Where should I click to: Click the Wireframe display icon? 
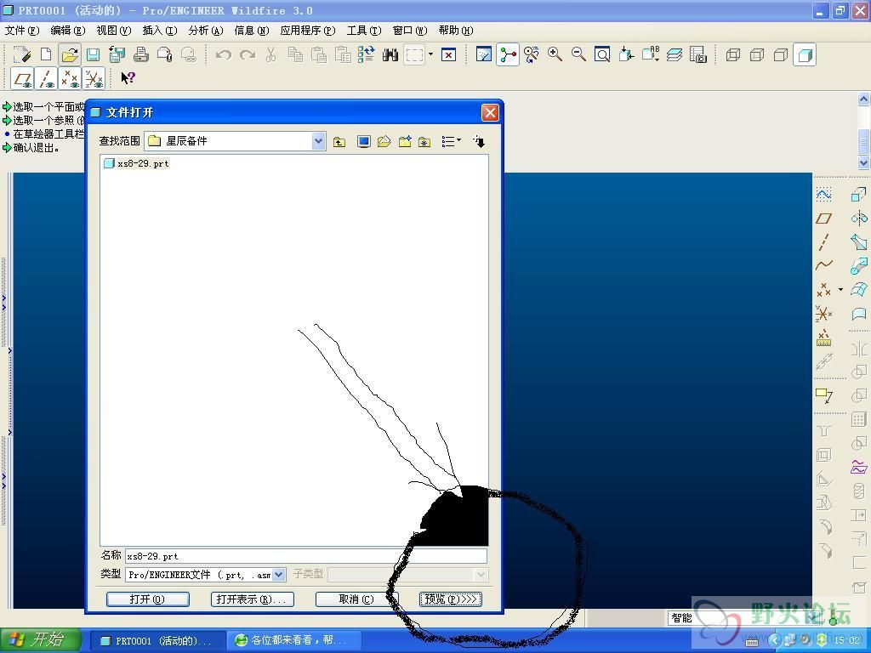[733, 54]
